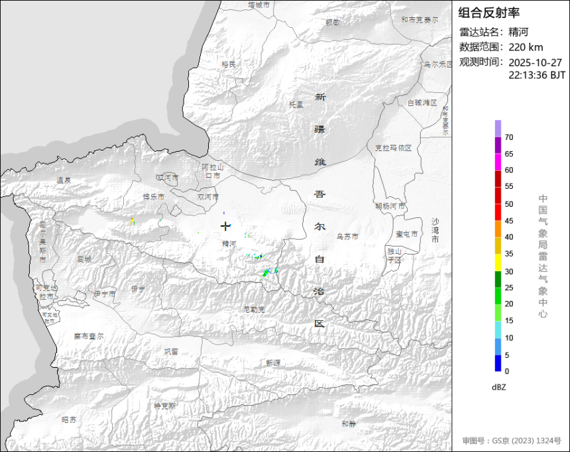Select the yellow 30–35 dBZ legend color

tap(498, 262)
